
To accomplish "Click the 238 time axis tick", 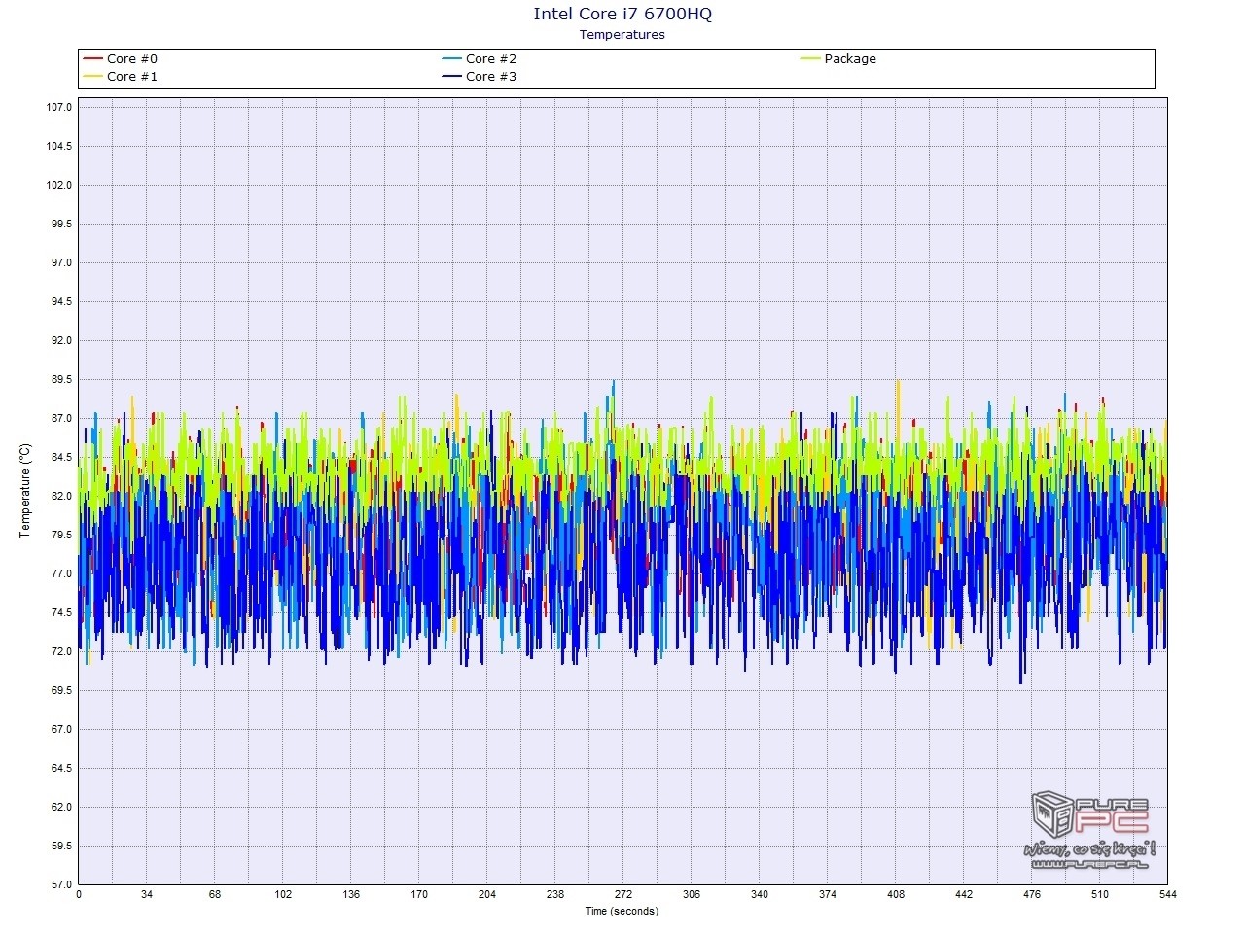I will [x=555, y=895].
